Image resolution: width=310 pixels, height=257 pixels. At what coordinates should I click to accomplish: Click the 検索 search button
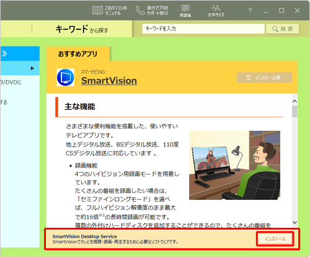[283, 29]
